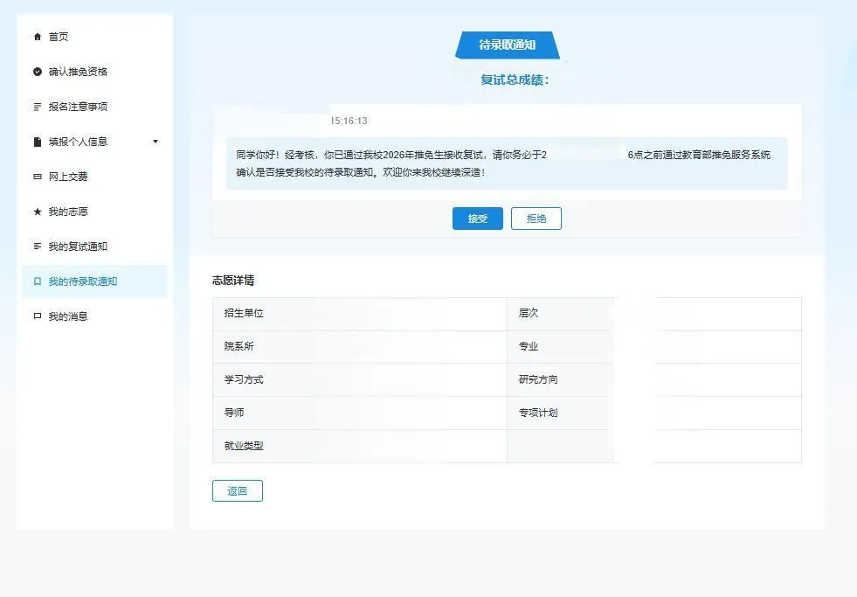Expand the 填报个人信息 dropdown arrow
857x597 pixels.
(x=156, y=142)
